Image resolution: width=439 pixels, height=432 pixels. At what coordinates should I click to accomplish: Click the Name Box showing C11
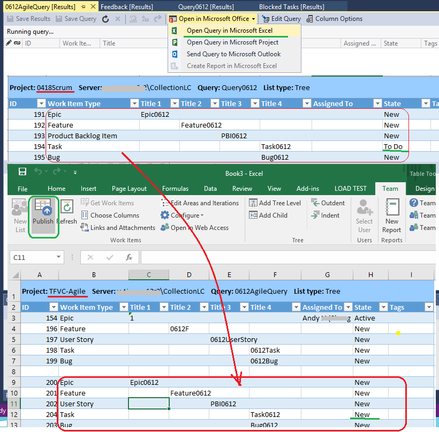(x=37, y=257)
